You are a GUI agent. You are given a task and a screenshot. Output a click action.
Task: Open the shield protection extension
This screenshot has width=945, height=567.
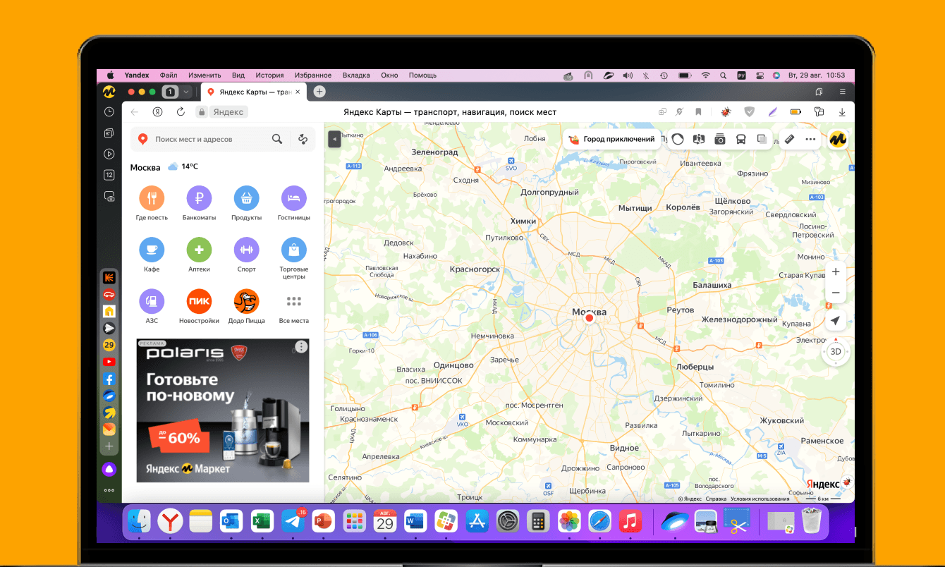750,111
